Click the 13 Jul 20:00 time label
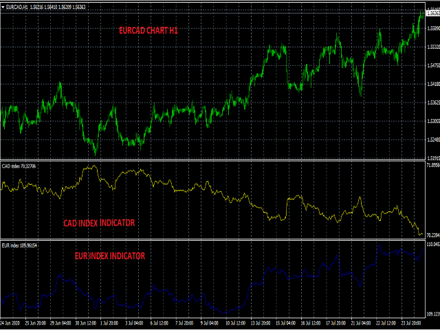 click(261, 322)
